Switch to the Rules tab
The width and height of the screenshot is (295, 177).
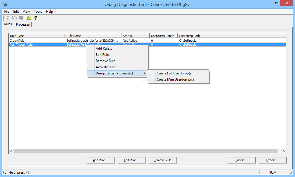coord(8,24)
